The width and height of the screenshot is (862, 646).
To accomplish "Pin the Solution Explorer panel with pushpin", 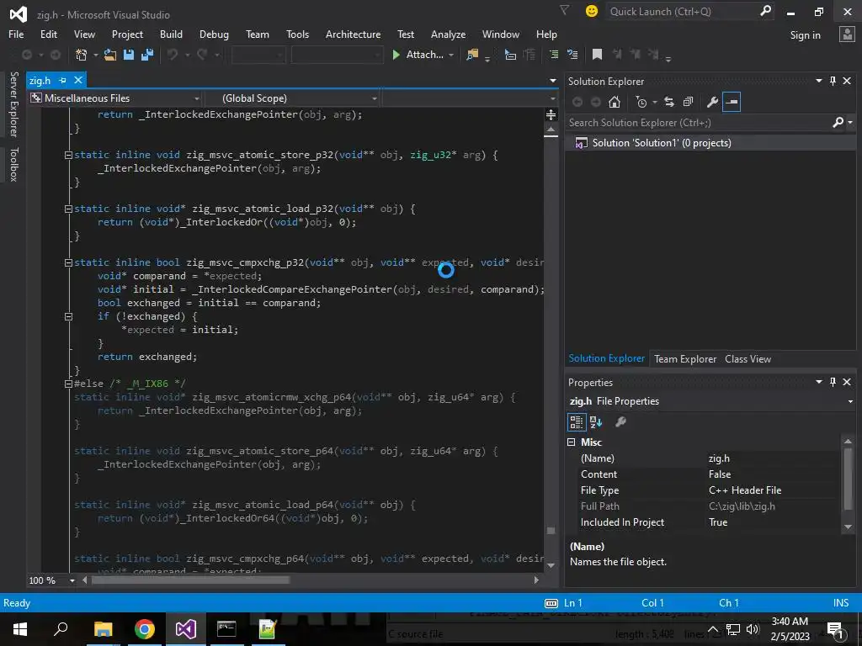I will [833, 81].
